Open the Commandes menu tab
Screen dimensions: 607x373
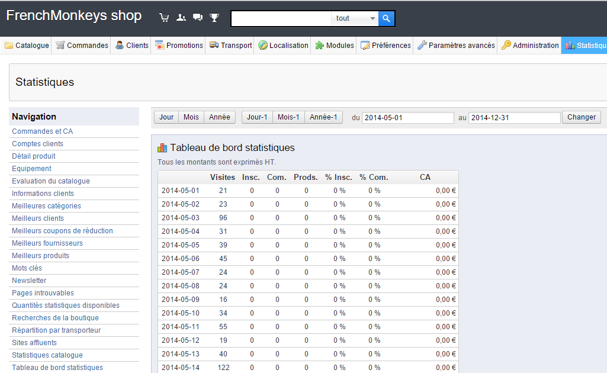coord(82,45)
